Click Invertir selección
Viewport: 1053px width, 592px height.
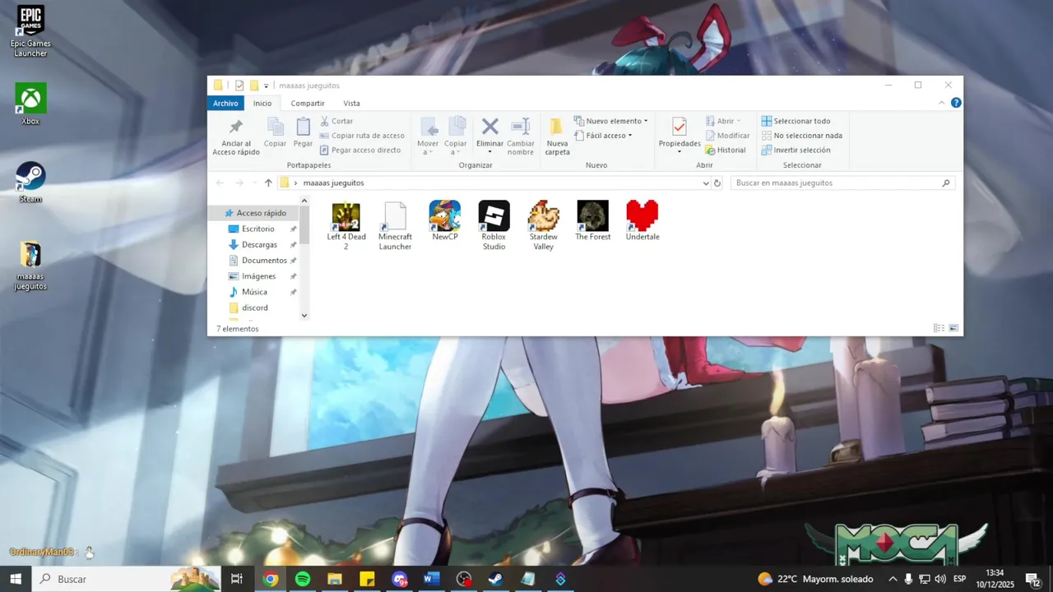tap(796, 150)
